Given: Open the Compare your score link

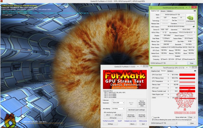Looking at the screenshot, I should point(130,121).
